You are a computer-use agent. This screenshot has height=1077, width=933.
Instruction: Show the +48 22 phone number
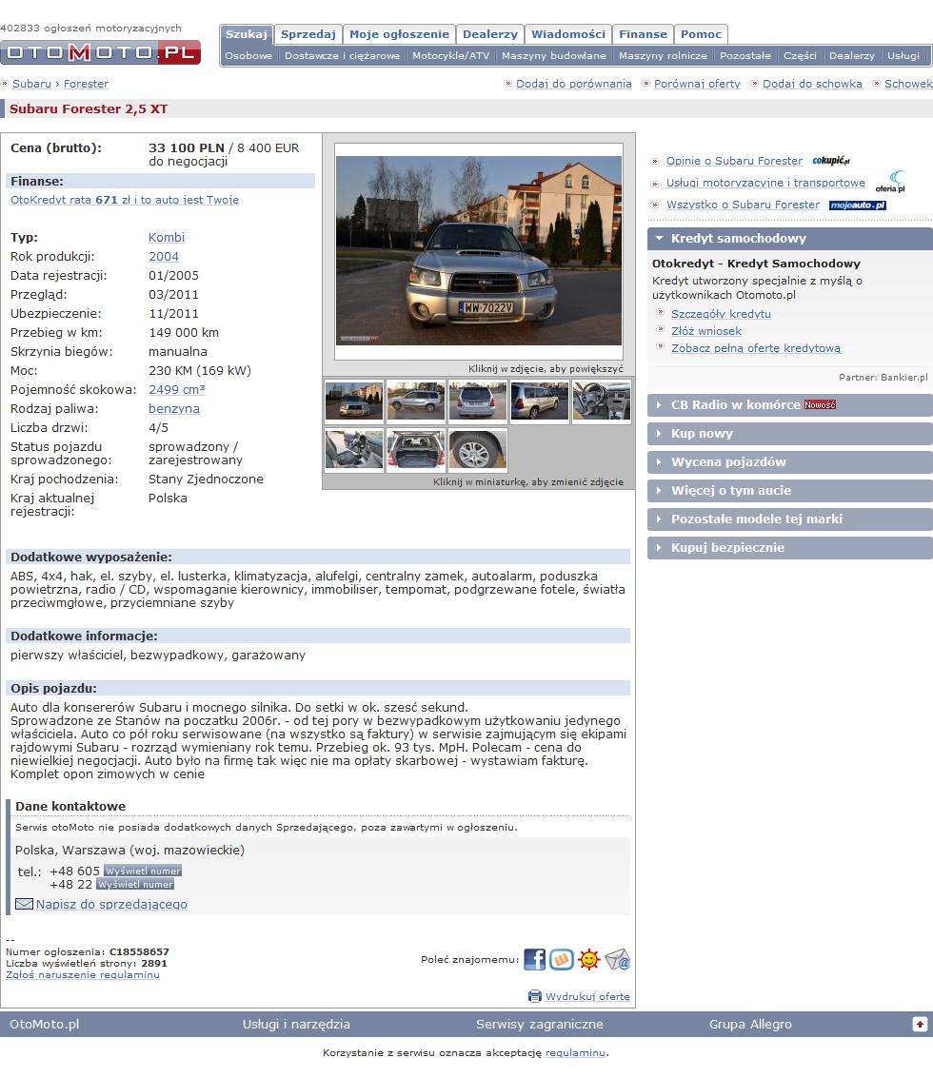135,885
